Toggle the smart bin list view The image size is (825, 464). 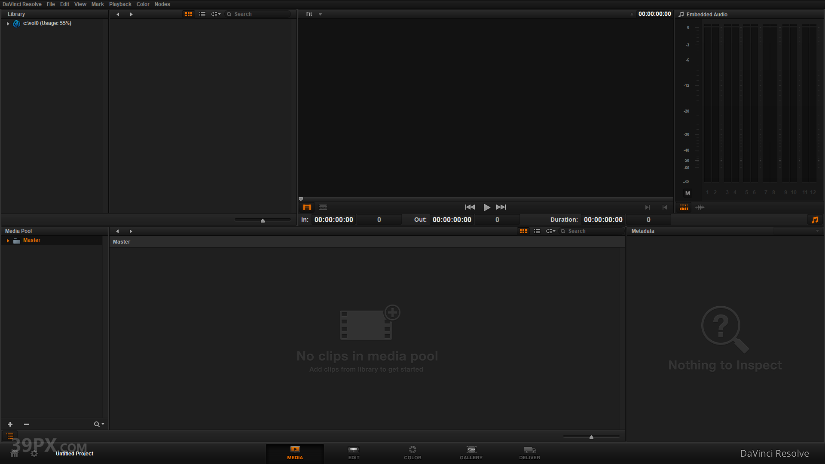pos(9,436)
